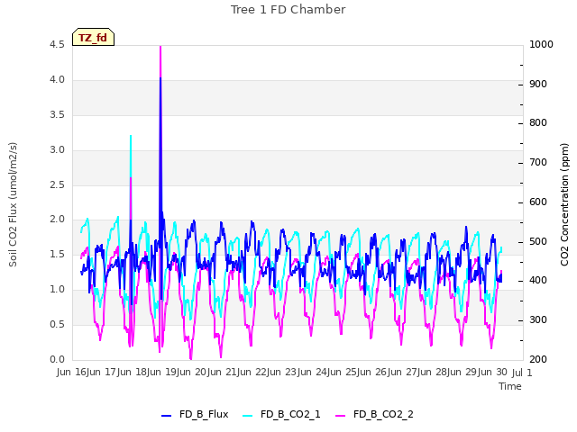This screenshot has height=432, width=577.
Task: Click the 19Jun date tick label
Action: point(179,372)
